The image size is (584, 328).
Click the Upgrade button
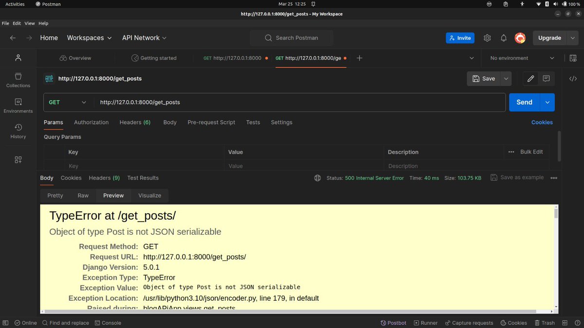pos(549,38)
